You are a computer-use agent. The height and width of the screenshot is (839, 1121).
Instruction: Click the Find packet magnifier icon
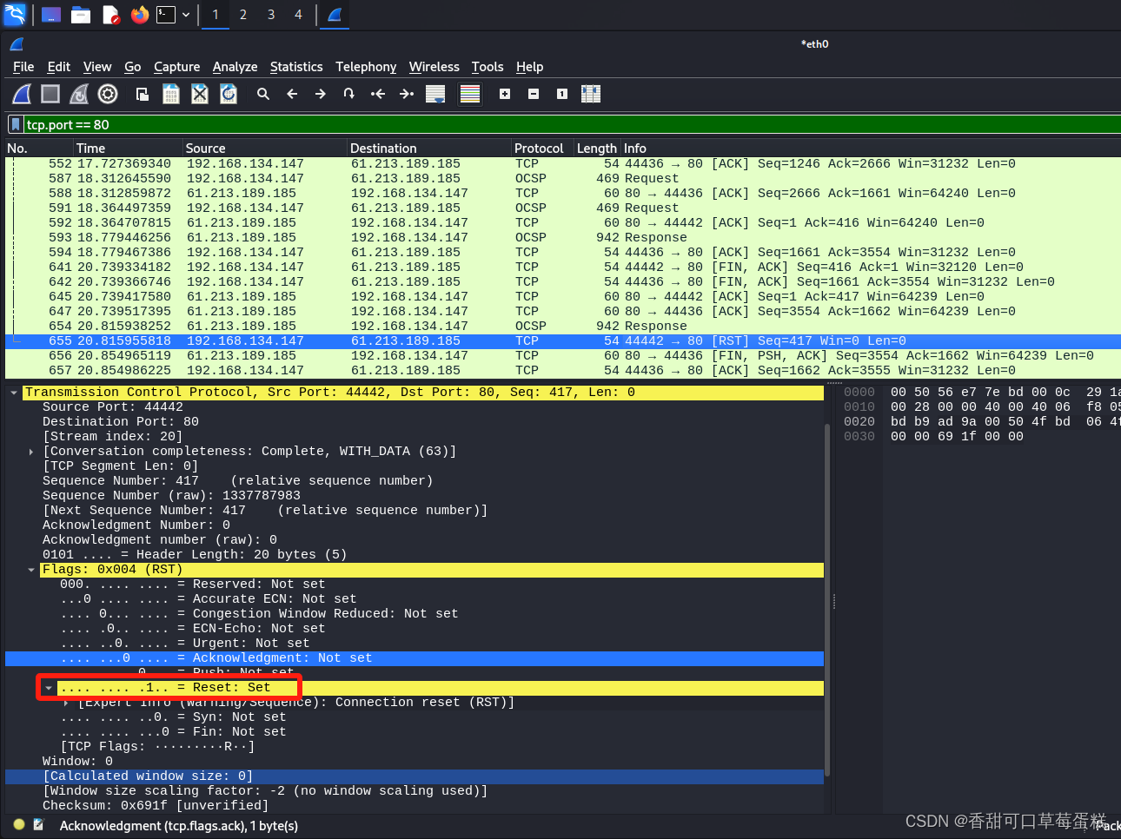263,94
